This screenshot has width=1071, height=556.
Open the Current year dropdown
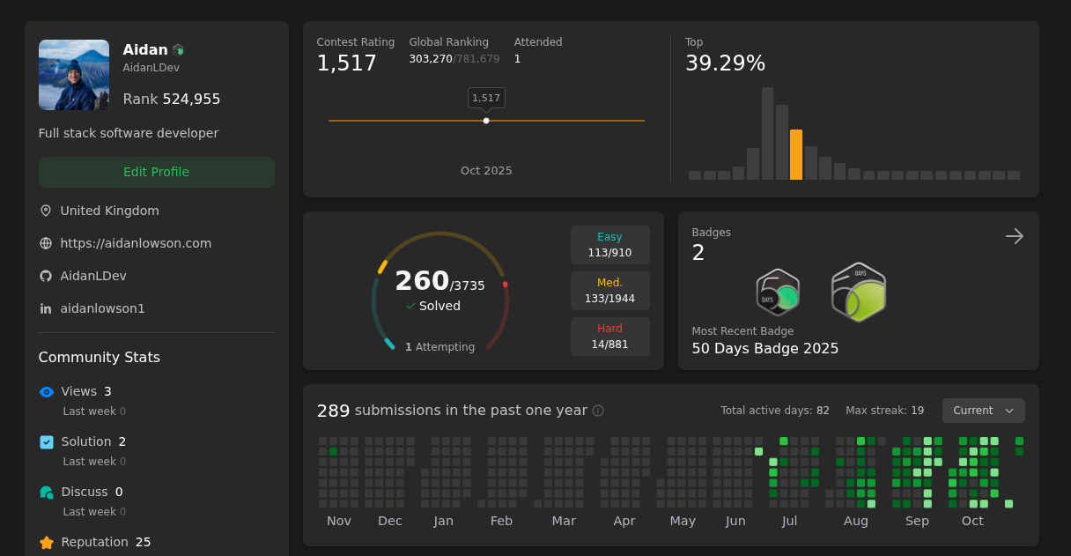983,410
